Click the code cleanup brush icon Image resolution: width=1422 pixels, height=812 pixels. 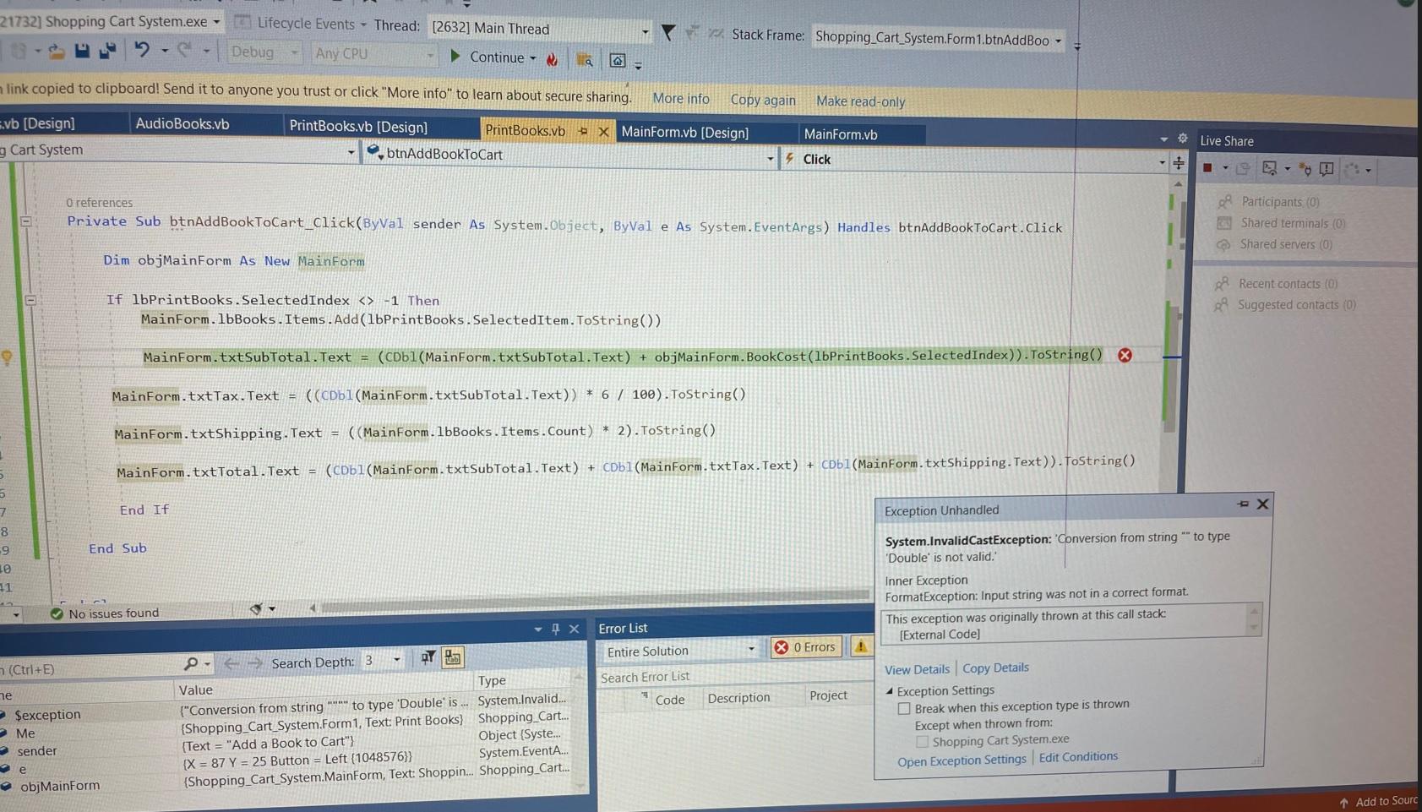[x=256, y=608]
